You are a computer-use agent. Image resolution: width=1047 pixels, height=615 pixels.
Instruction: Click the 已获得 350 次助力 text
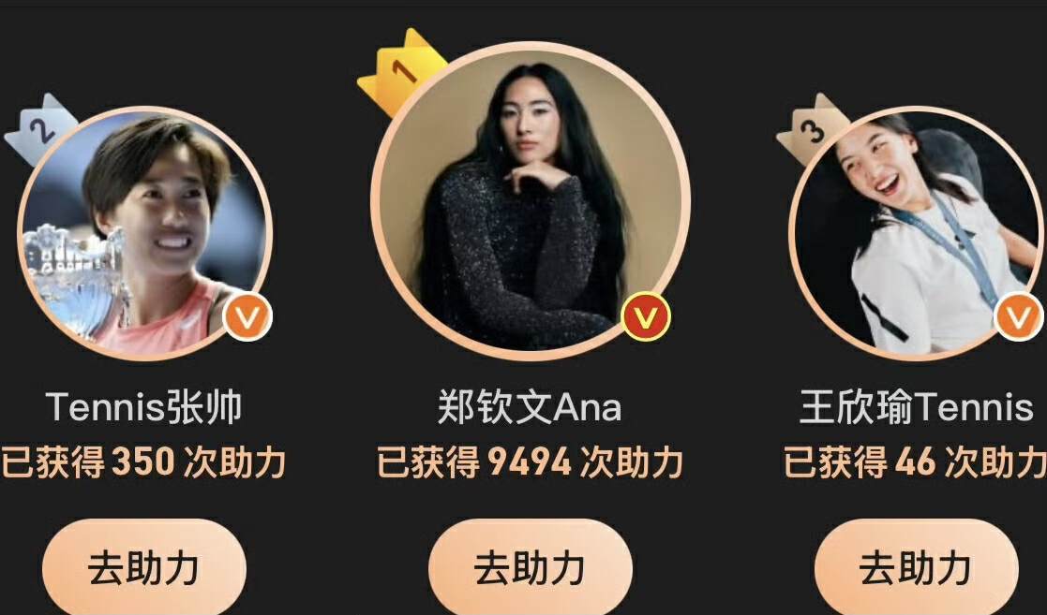pos(142,461)
